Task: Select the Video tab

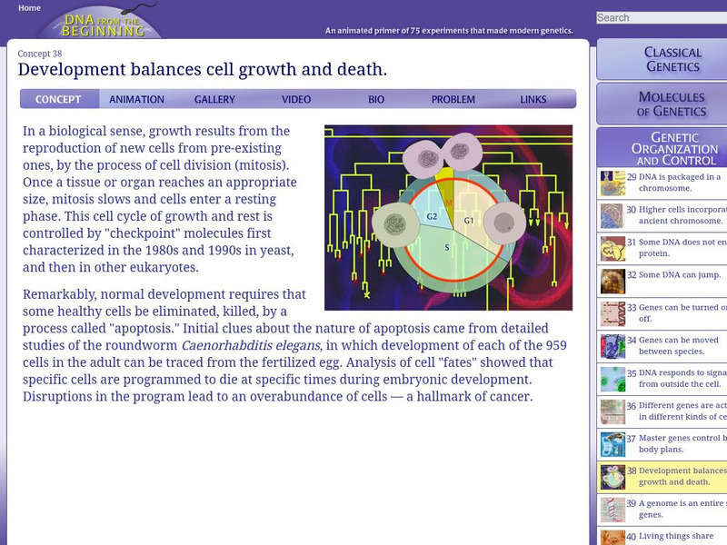Action: click(x=296, y=100)
